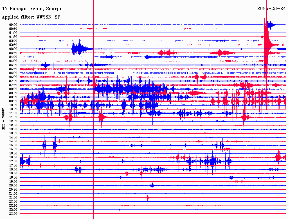This screenshot has width=288, height=219.
Task: Click the 11:00 time label
Action: click(x=13, y=113)
